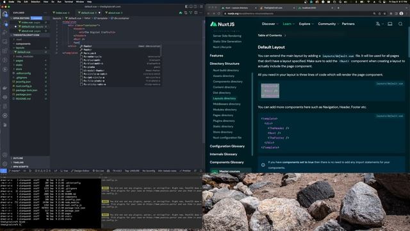
Task: Open the Explorer view in the activity bar
Action: pos(5,14)
